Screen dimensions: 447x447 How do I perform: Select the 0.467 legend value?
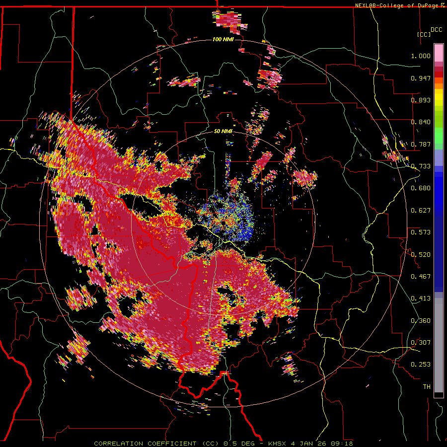(x=421, y=277)
